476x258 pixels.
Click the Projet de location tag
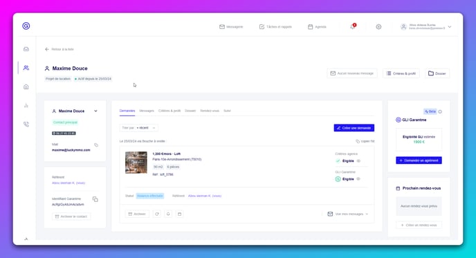pyautogui.click(x=58, y=79)
